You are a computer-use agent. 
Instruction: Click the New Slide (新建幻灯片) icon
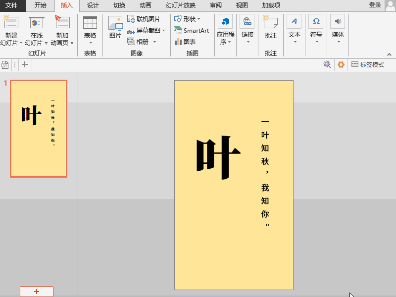pos(11,23)
